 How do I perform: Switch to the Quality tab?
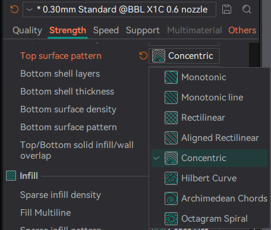coord(27,30)
